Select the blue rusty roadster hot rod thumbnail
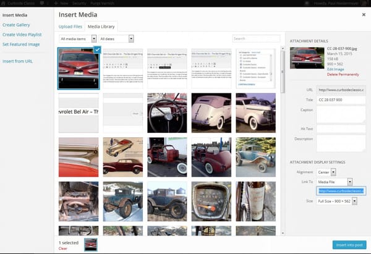This screenshot has height=254, width=371. [x=255, y=157]
